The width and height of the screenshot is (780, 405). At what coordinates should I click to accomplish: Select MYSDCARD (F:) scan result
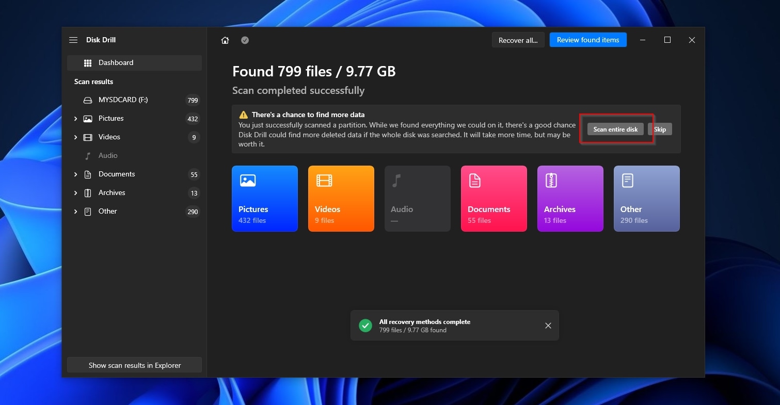(134, 100)
